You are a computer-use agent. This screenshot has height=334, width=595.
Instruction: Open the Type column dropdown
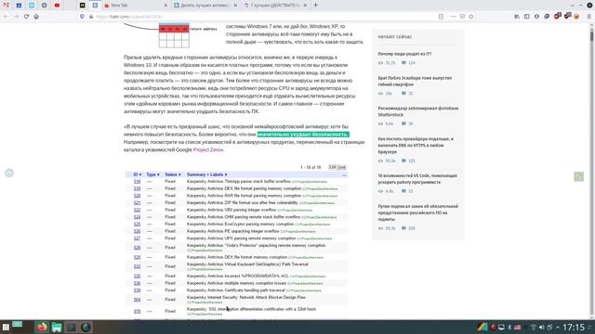coord(152,174)
